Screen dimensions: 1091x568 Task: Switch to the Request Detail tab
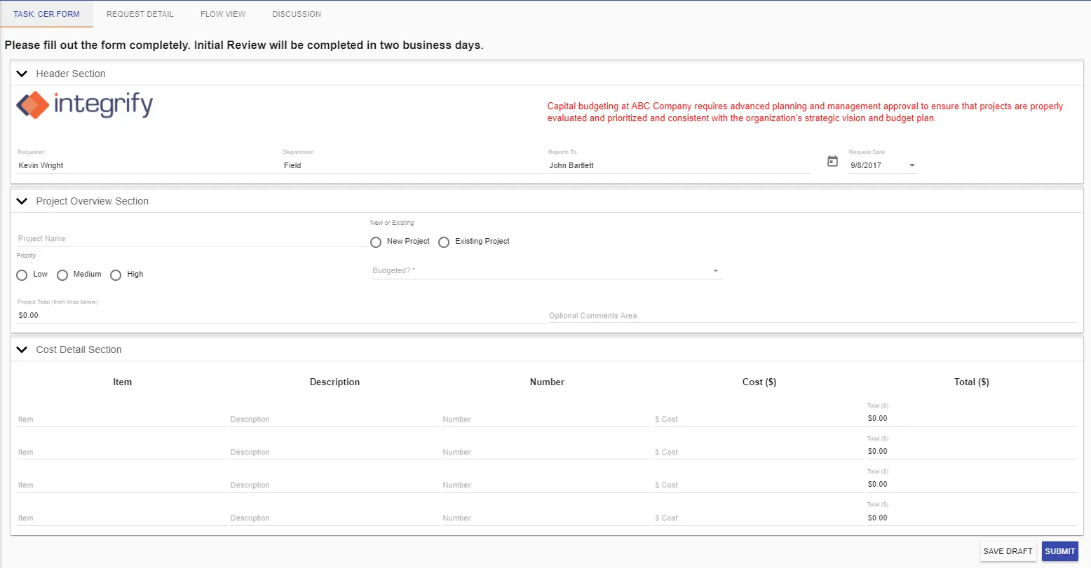[140, 13]
